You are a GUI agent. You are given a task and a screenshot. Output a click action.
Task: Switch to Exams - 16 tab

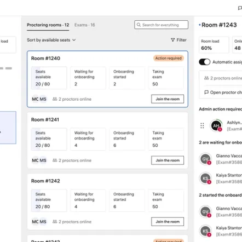[x=85, y=25]
